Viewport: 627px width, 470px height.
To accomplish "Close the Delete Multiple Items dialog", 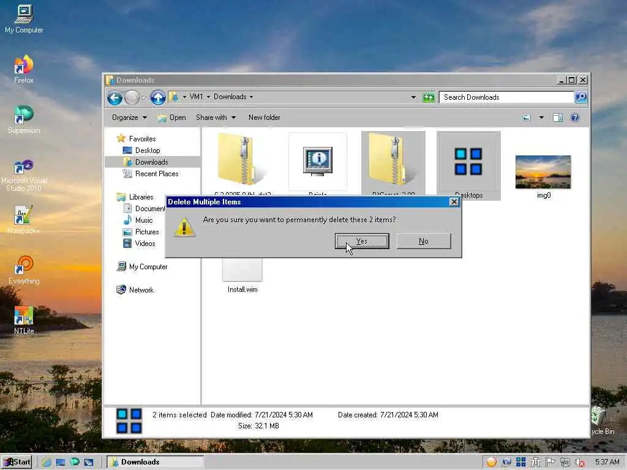I will coord(454,202).
